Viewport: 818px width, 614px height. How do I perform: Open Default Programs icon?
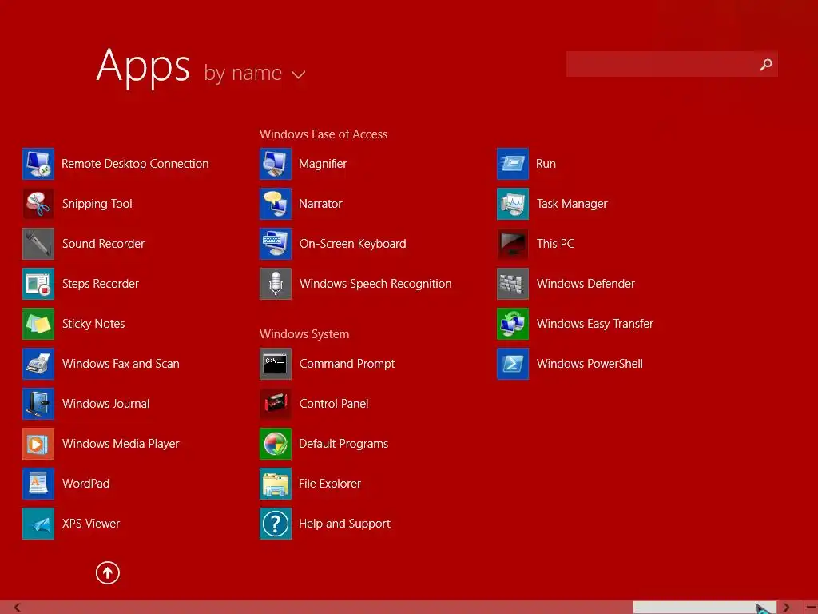(276, 444)
